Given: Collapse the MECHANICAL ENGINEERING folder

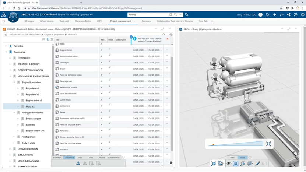Looking at the screenshot, I should [x=10, y=76].
